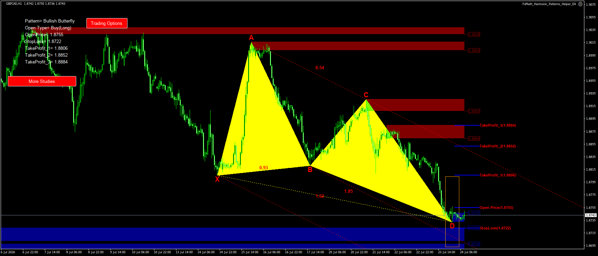Open the More Studies button
The width and height of the screenshot is (598, 256).
tap(42, 81)
